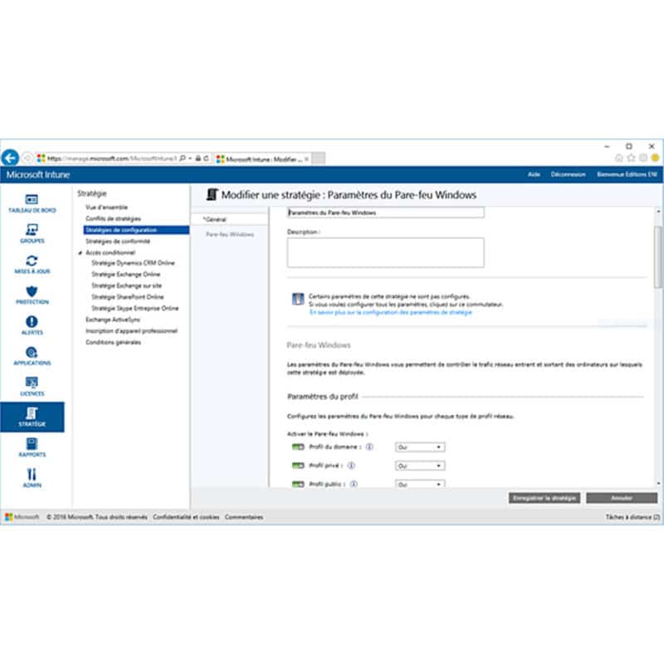This screenshot has height=664, width=664.
Task: Open Vue d'ensemble in Stratégie menu
Action: pos(107,207)
